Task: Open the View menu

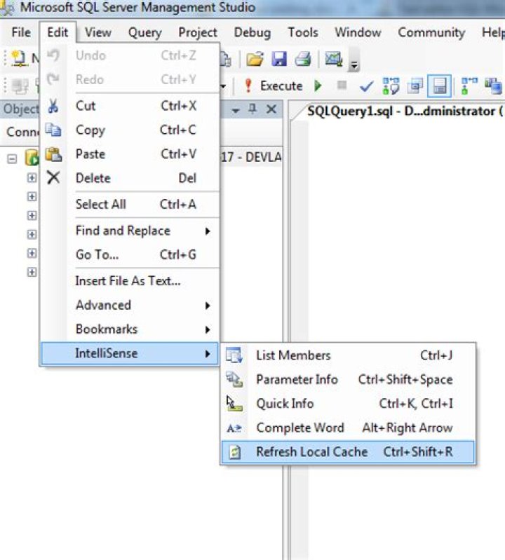Action: [x=98, y=32]
